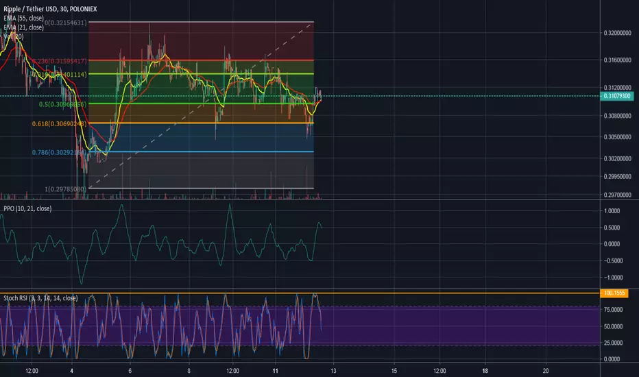
Task: Click the time axis date label 11
Action: pyautogui.click(x=276, y=371)
